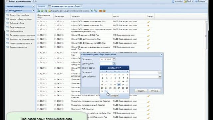The width and height of the screenshot is (213, 120).
Task: Open 'Нормативные документы' navigation item
Action: pyautogui.click(x=21, y=43)
